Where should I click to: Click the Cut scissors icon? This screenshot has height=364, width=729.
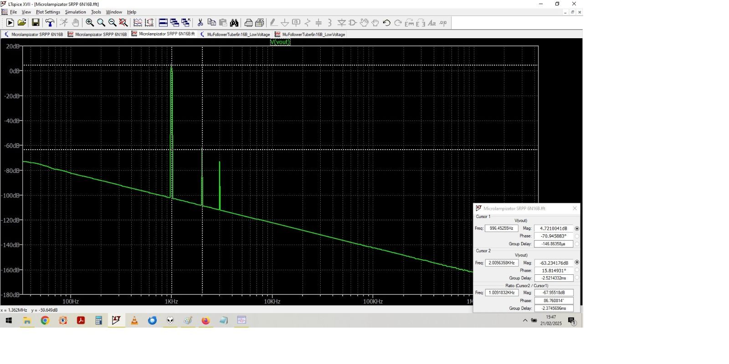coord(200,23)
